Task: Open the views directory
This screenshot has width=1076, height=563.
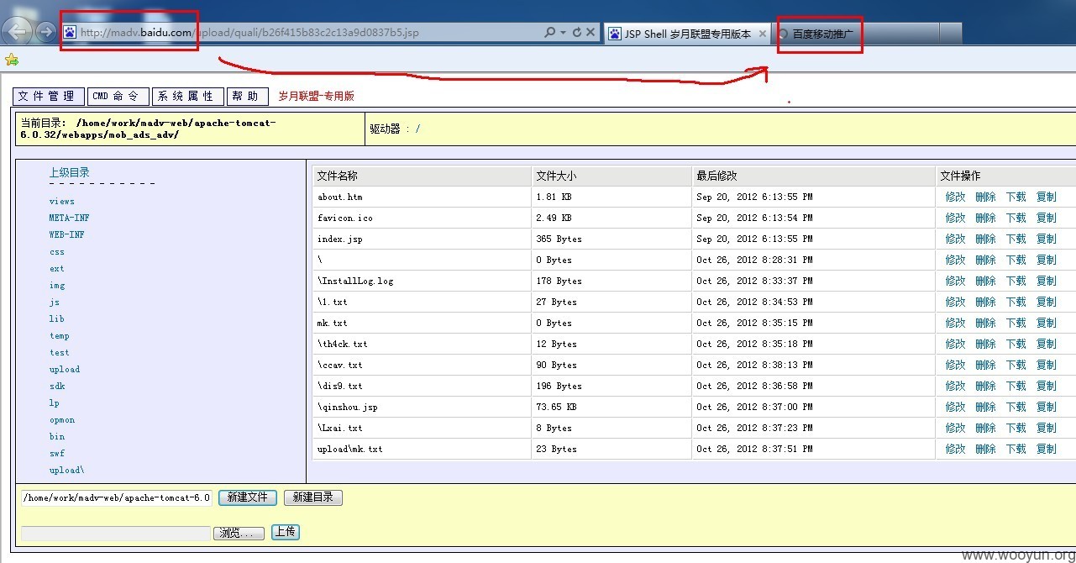Action: tap(61, 201)
